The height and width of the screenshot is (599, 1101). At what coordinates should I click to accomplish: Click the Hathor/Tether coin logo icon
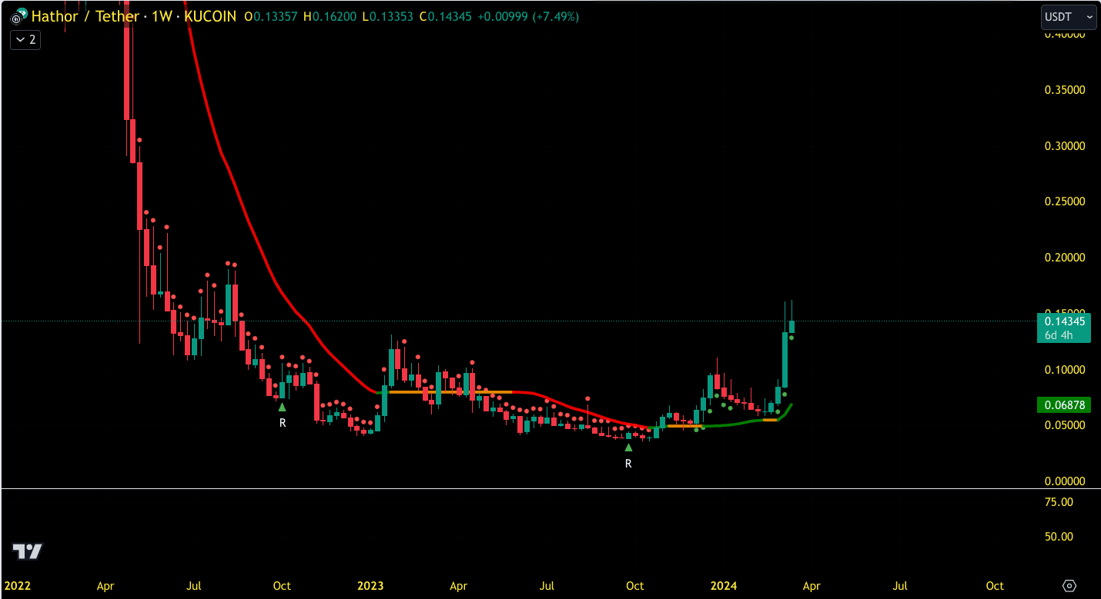pyautogui.click(x=18, y=16)
